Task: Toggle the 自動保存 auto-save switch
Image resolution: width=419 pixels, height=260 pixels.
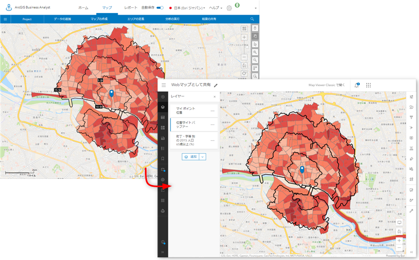Action: 160,8
